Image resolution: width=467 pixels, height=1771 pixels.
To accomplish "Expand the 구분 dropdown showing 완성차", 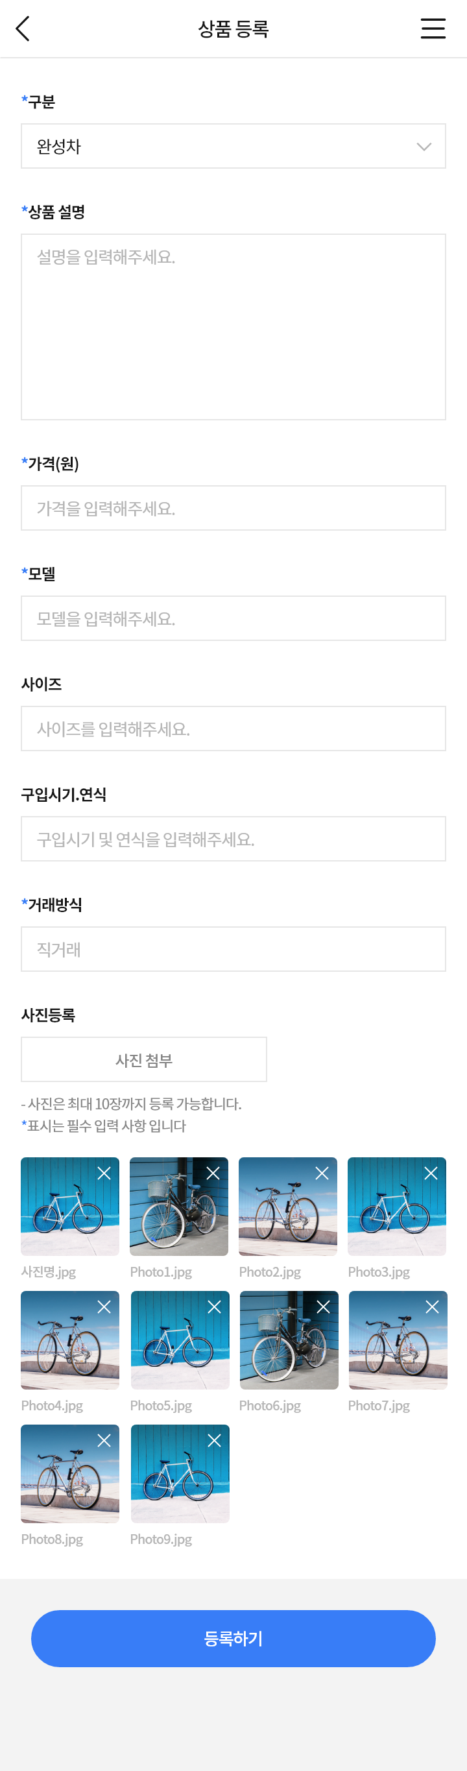I will click(233, 146).
